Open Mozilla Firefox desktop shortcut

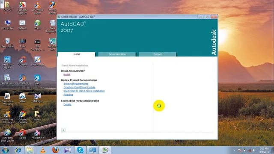52,8
